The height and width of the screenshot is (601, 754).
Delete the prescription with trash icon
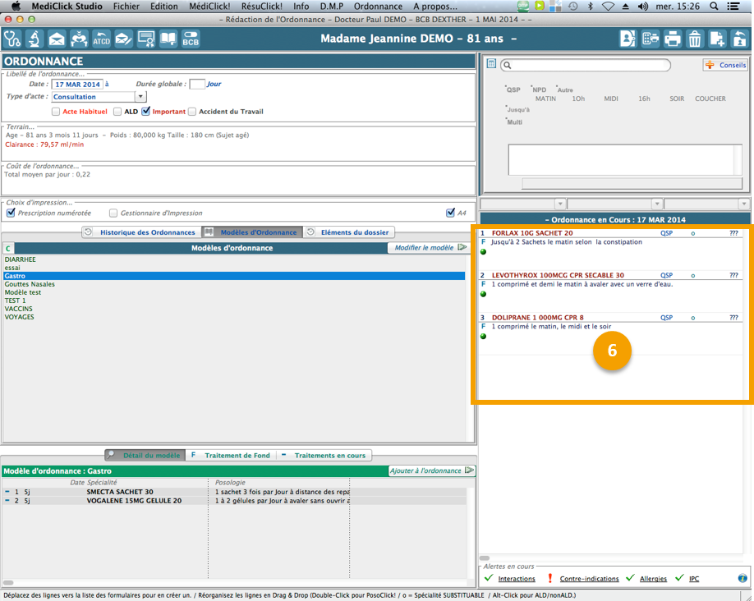click(695, 39)
